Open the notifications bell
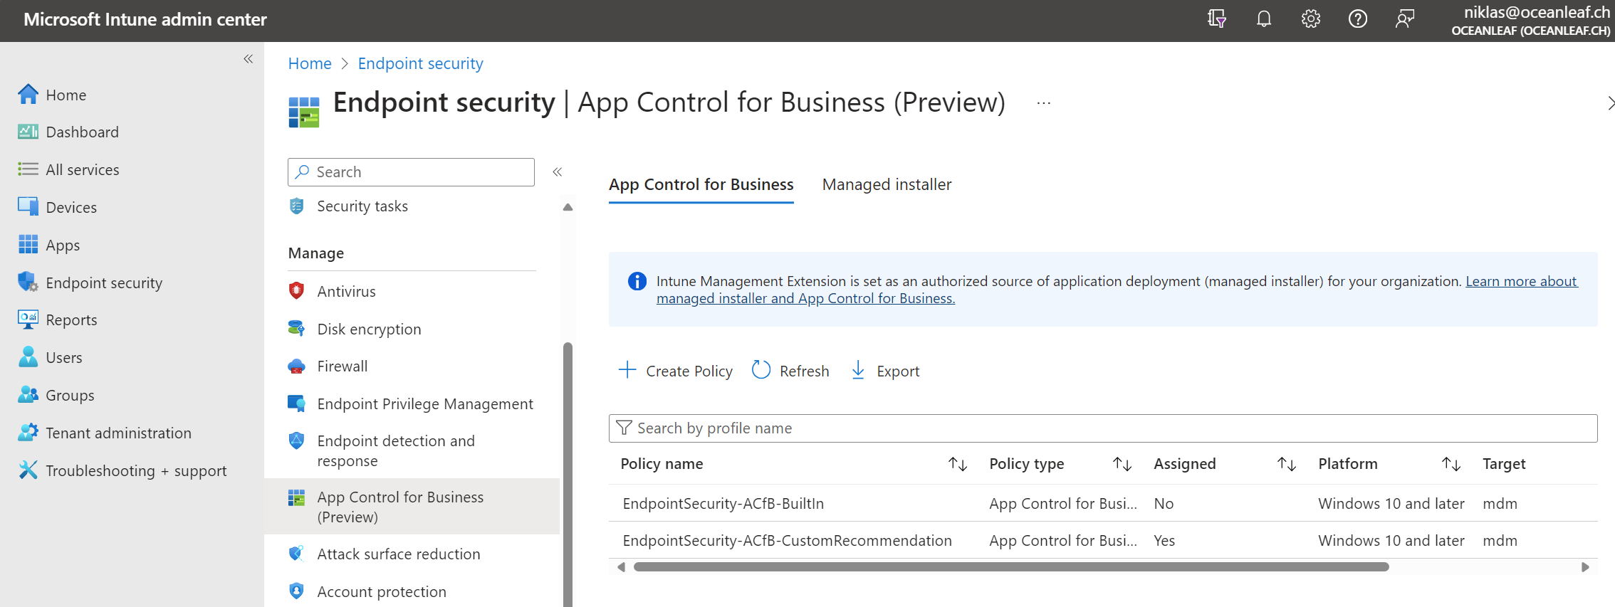 pyautogui.click(x=1264, y=19)
